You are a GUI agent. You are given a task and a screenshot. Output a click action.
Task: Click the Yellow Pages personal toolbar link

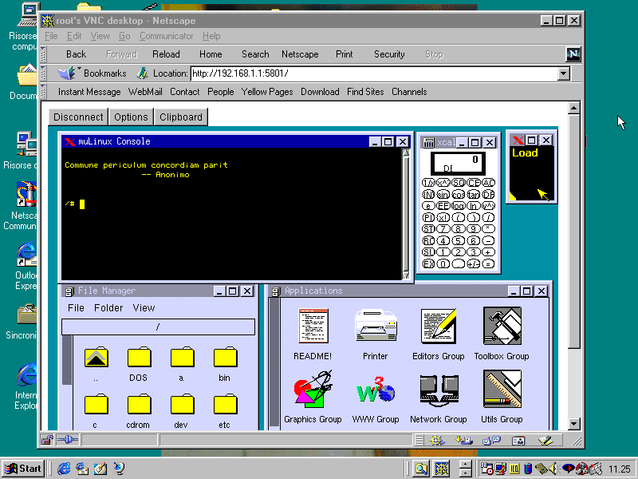pyautogui.click(x=267, y=92)
